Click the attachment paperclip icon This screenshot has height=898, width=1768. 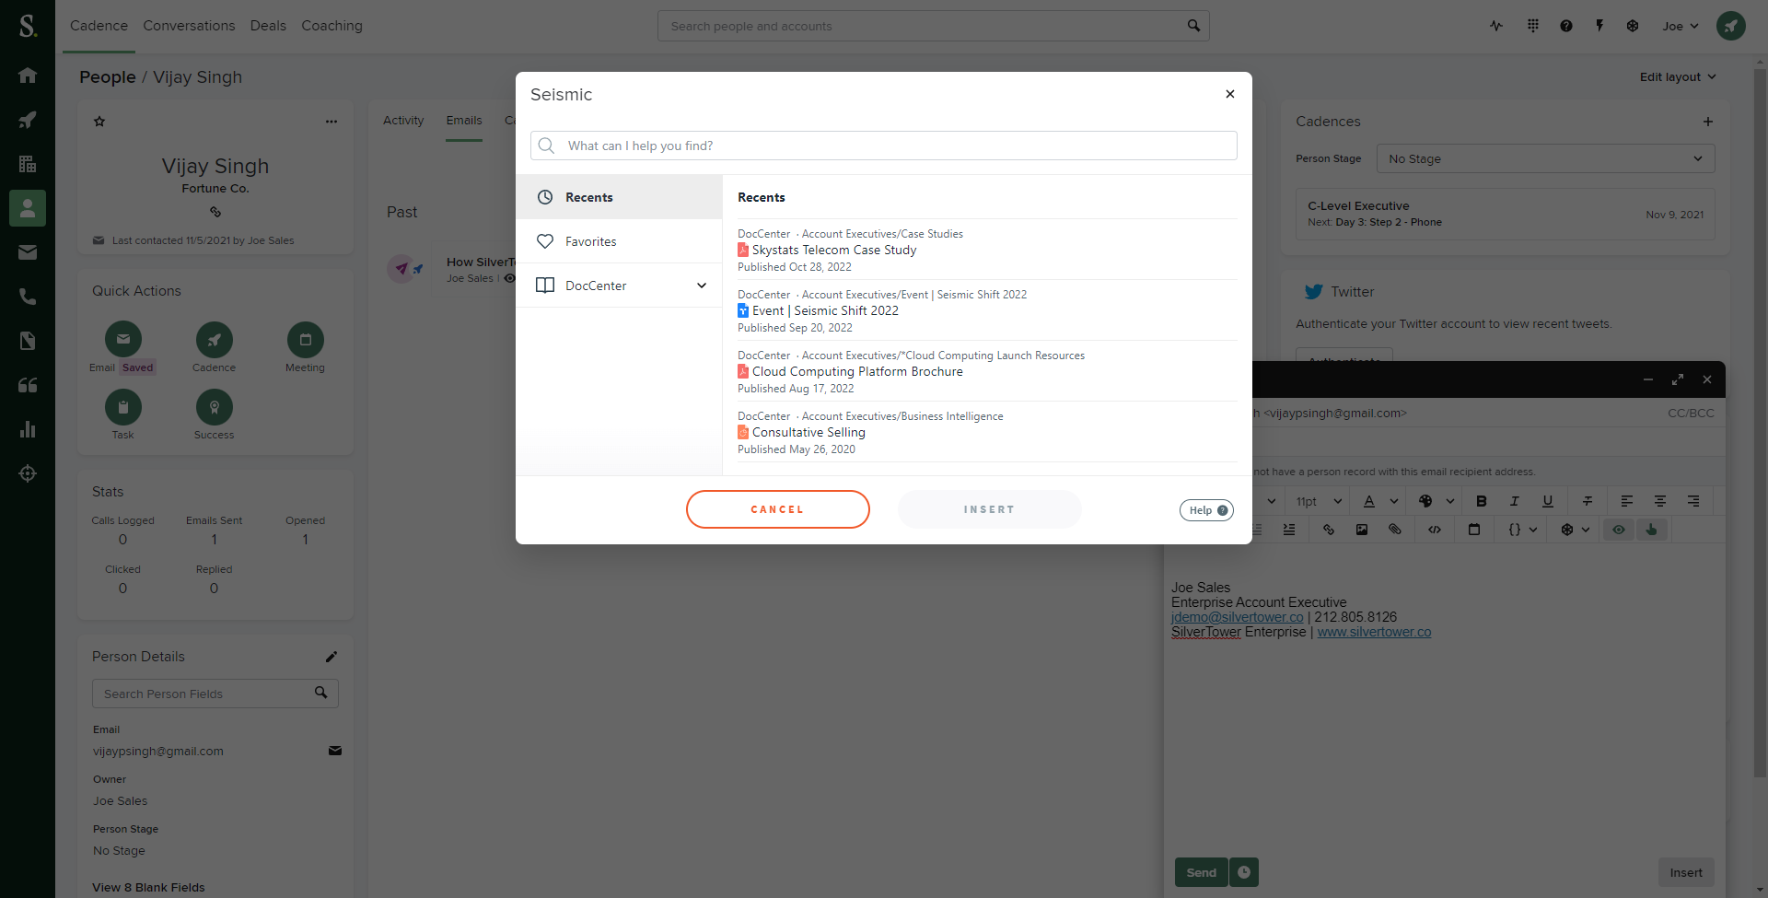(1395, 530)
